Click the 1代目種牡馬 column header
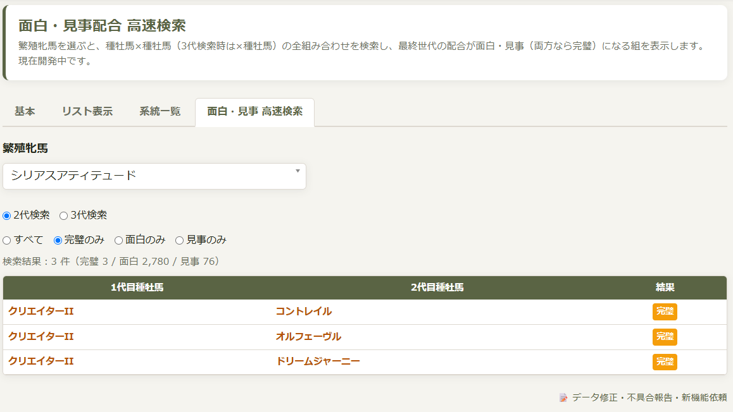This screenshot has height=412, width=733. [137, 288]
